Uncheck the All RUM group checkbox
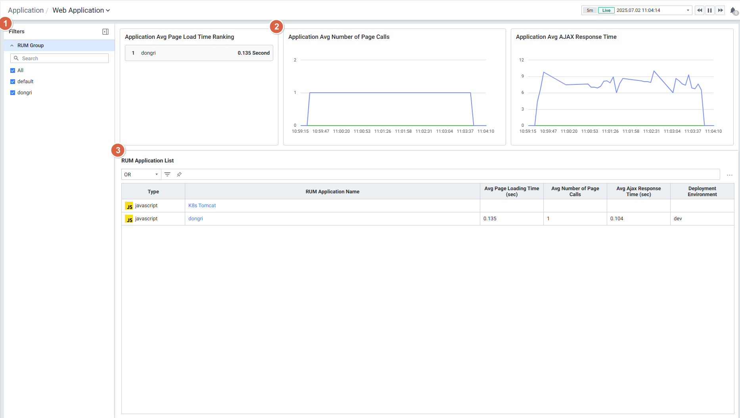The image size is (740, 418). [13, 71]
